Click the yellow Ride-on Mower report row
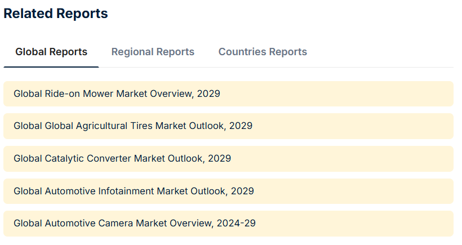The image size is (462, 245). (x=338, y=93)
